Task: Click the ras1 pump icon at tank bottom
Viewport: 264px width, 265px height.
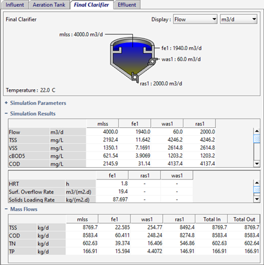Action: coord(135,77)
